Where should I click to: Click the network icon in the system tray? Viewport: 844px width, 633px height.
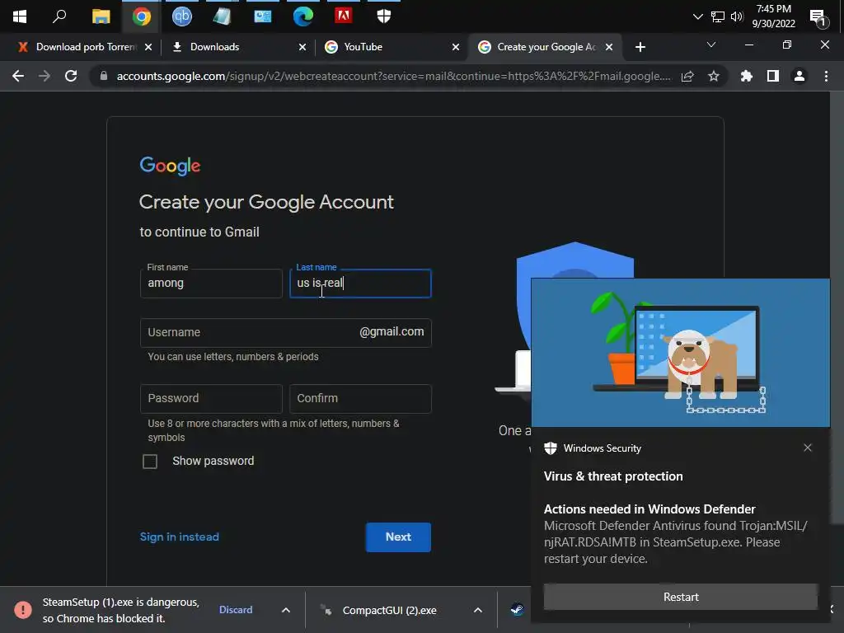click(x=718, y=16)
